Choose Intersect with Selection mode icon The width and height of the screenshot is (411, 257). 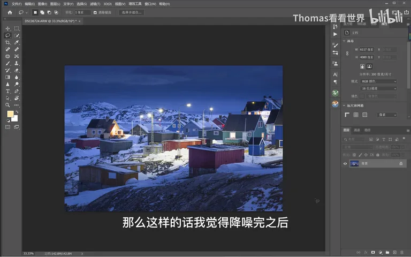(x=56, y=12)
